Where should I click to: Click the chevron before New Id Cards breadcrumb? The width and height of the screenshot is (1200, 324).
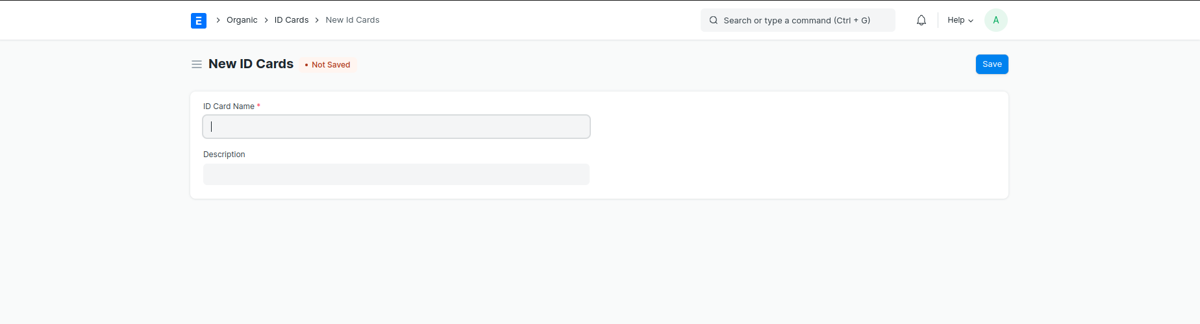[x=317, y=20]
